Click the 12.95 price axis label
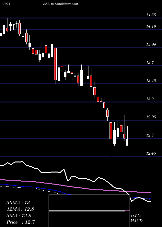This screenshot has height=227, width=162. pos(151,117)
